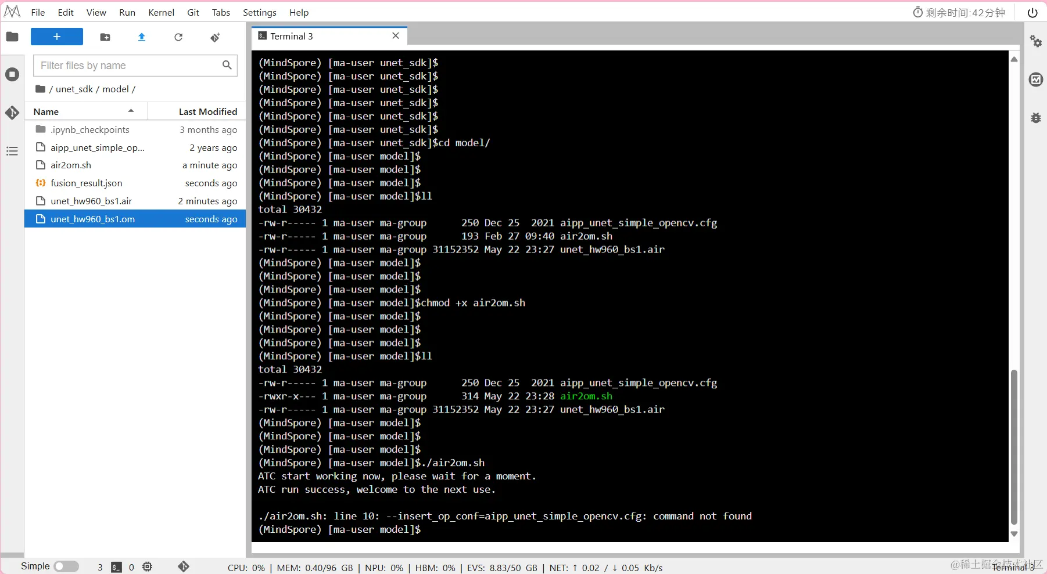The image size is (1047, 574).
Task: Click root folder icon in breadcrumb
Action: [40, 89]
